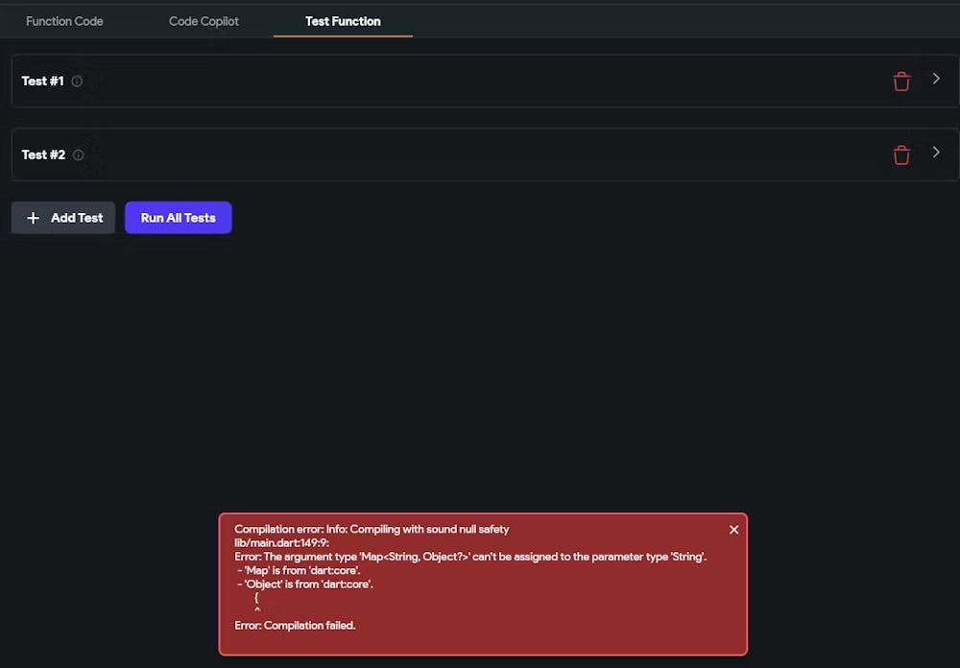
Task: Expand Test #1 using its chevron arrow
Action: (x=936, y=79)
